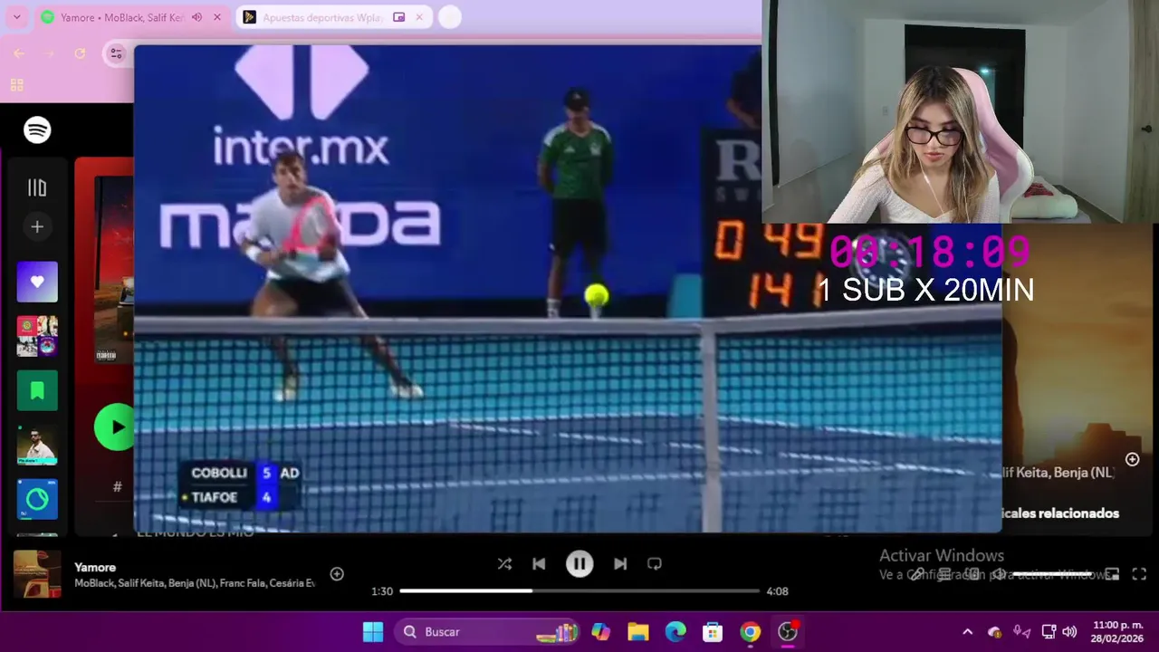View site information tune icon
1159x652 pixels.
pyautogui.click(x=116, y=54)
